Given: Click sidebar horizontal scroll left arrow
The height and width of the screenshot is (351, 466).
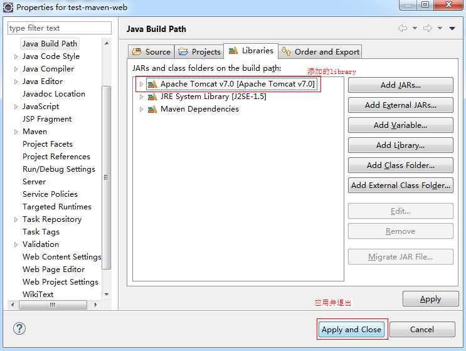Looking at the screenshot, I should (12, 305).
